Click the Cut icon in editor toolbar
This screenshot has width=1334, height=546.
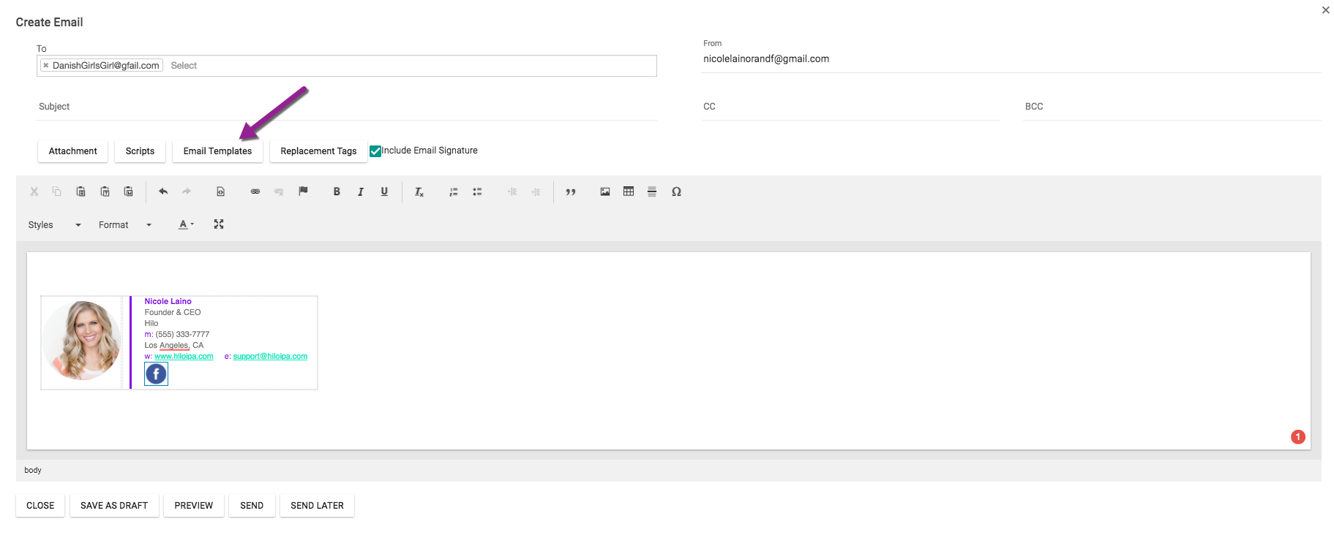pos(34,192)
